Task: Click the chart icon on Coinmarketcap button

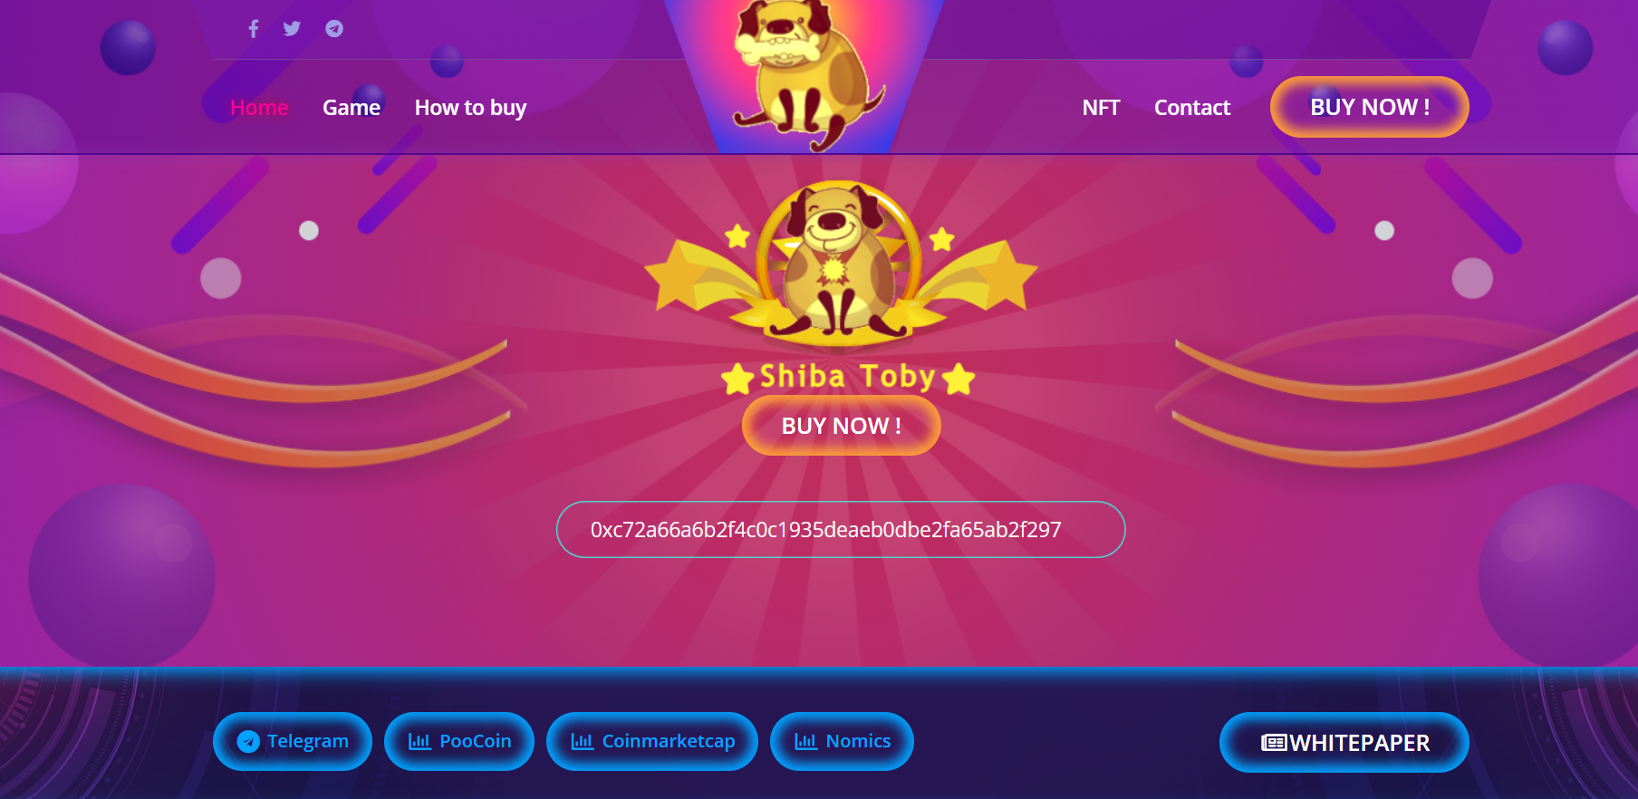Action: [583, 742]
